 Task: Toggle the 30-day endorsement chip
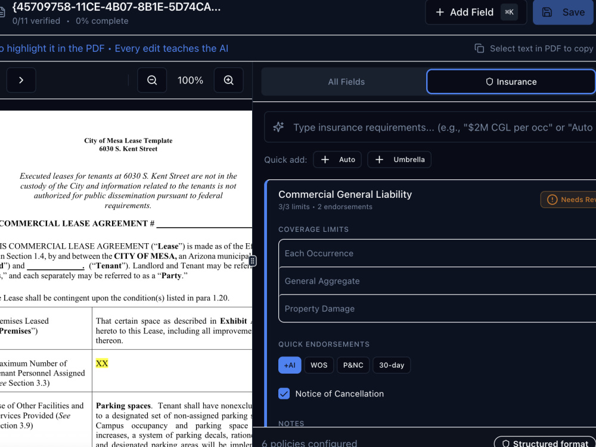pos(392,365)
